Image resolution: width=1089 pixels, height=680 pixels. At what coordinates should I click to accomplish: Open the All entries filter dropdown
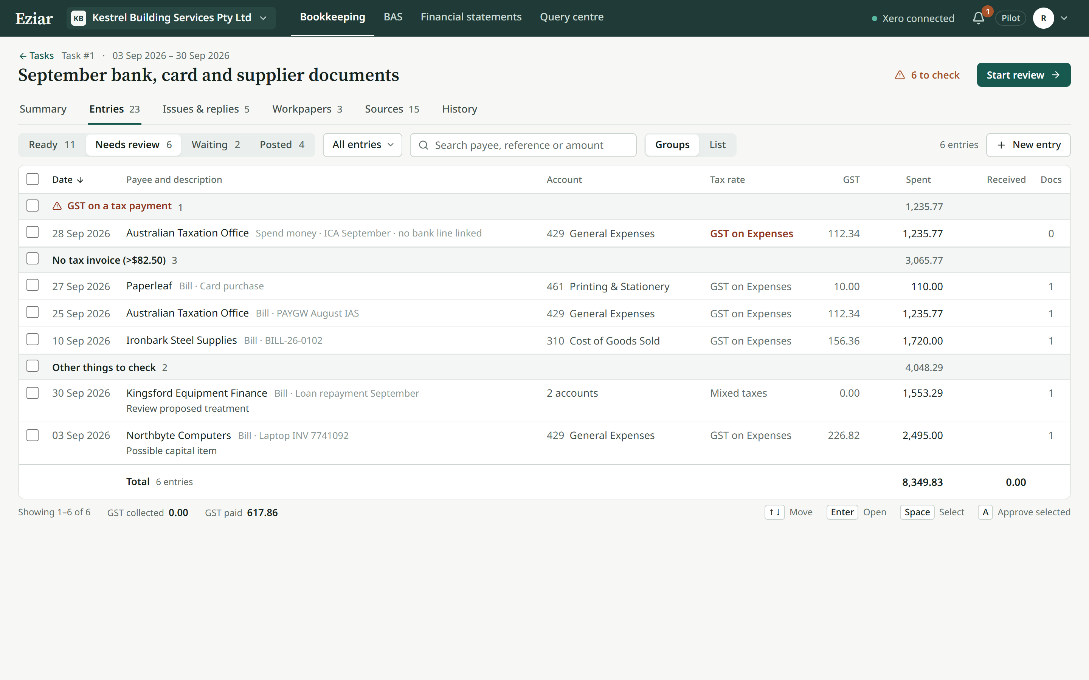[362, 145]
